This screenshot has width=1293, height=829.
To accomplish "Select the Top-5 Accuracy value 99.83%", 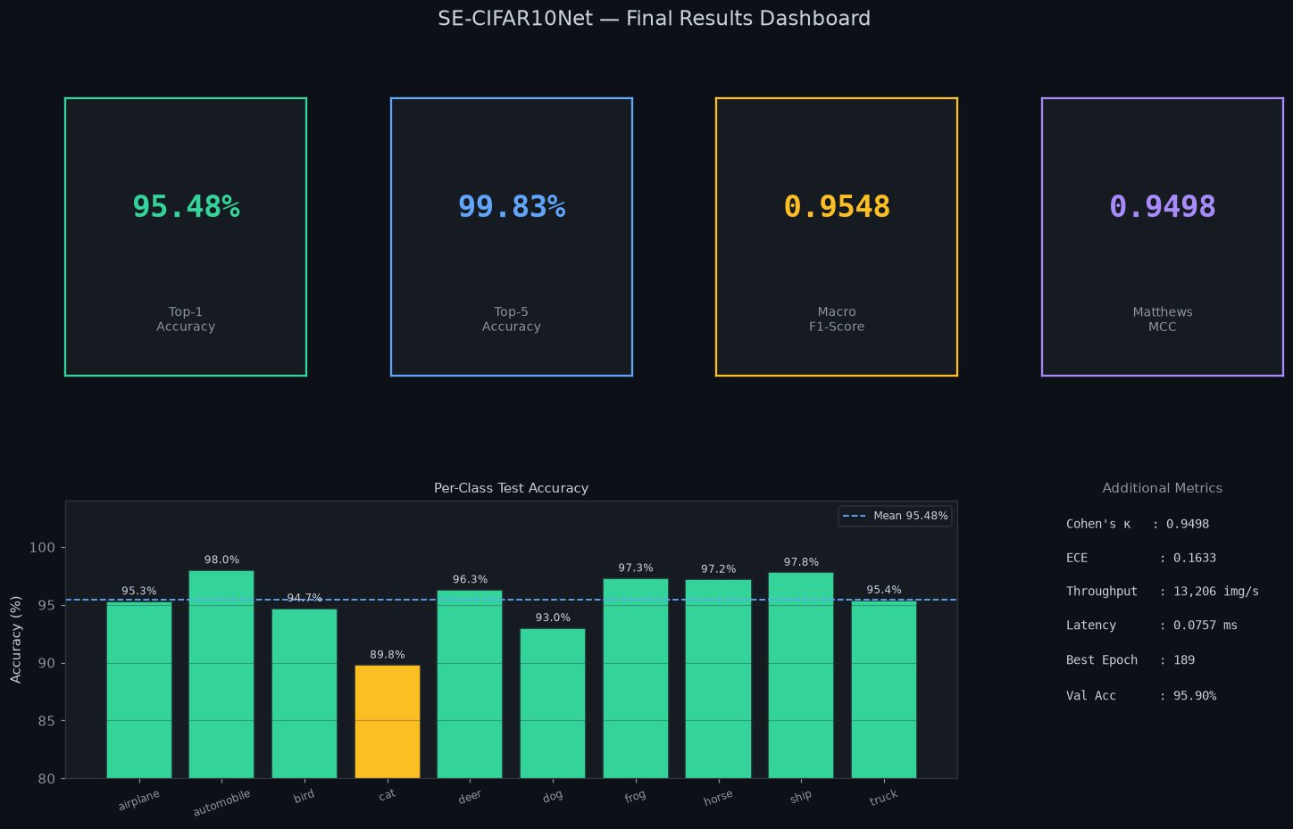I will [x=512, y=207].
